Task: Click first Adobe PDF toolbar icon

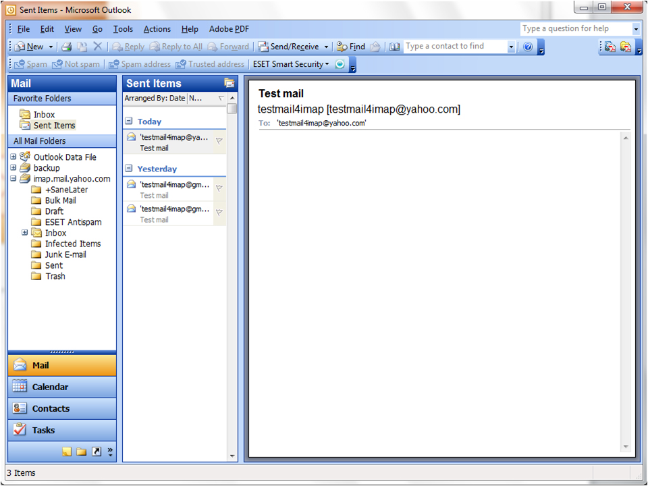Action: click(x=610, y=47)
